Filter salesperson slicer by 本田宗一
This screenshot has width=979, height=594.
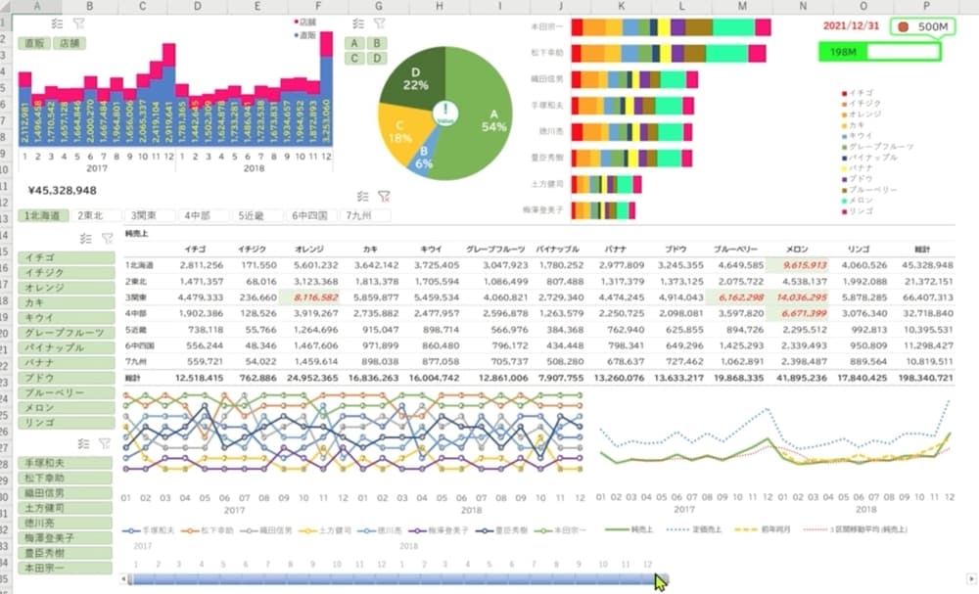pos(65,568)
